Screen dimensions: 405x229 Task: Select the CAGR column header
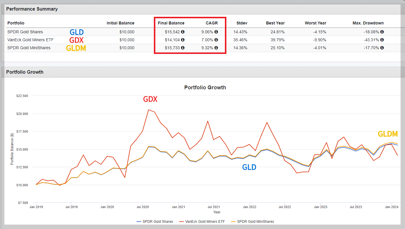[212, 23]
